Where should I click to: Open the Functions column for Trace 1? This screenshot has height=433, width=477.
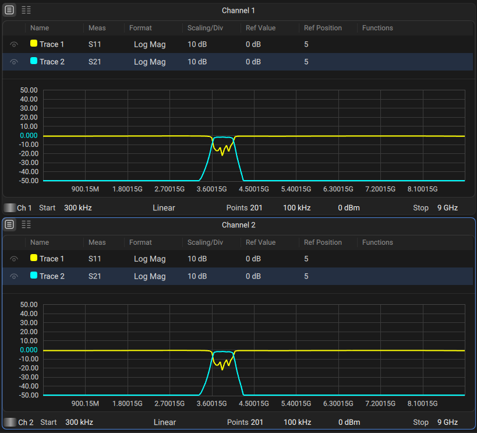click(377, 44)
